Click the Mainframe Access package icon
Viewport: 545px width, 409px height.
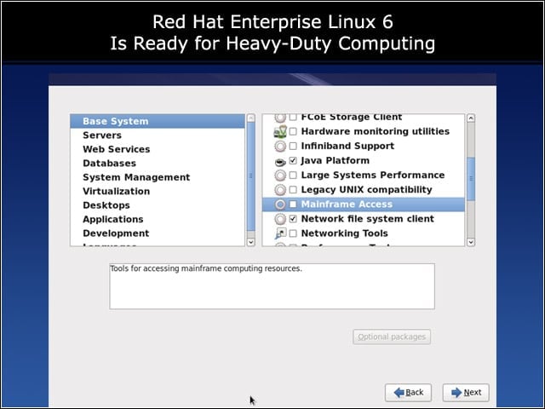pos(280,204)
